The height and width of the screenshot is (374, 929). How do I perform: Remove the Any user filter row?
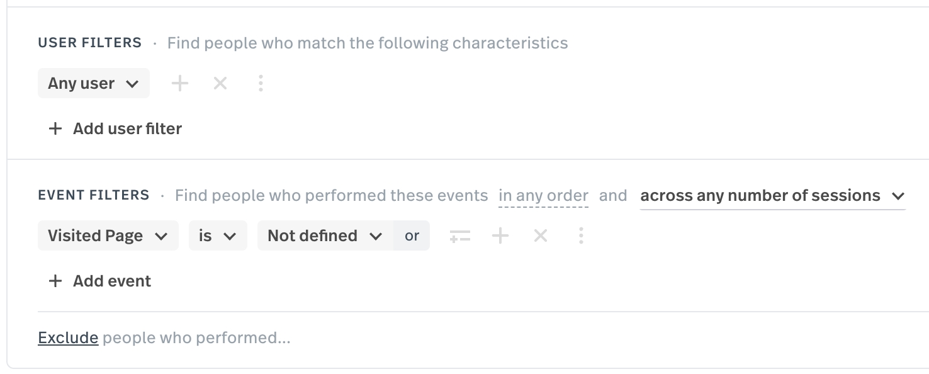click(220, 83)
